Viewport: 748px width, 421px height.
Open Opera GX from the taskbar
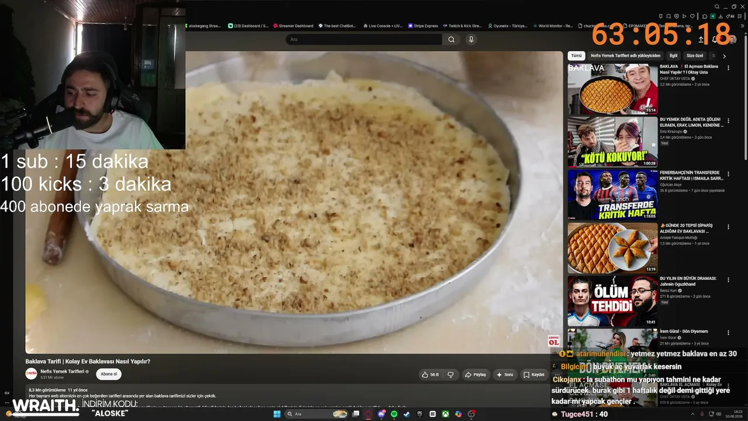click(369, 414)
